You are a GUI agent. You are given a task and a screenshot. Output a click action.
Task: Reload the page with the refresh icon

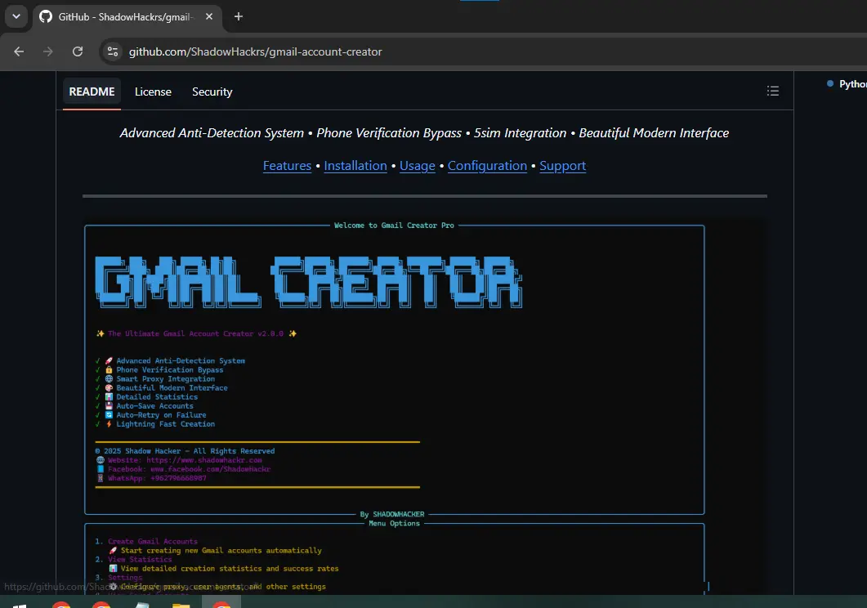click(78, 51)
